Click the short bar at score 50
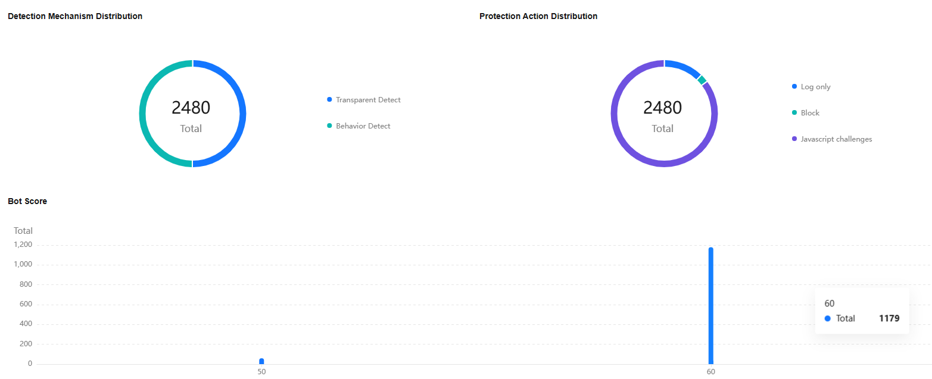932x379 pixels. point(261,361)
